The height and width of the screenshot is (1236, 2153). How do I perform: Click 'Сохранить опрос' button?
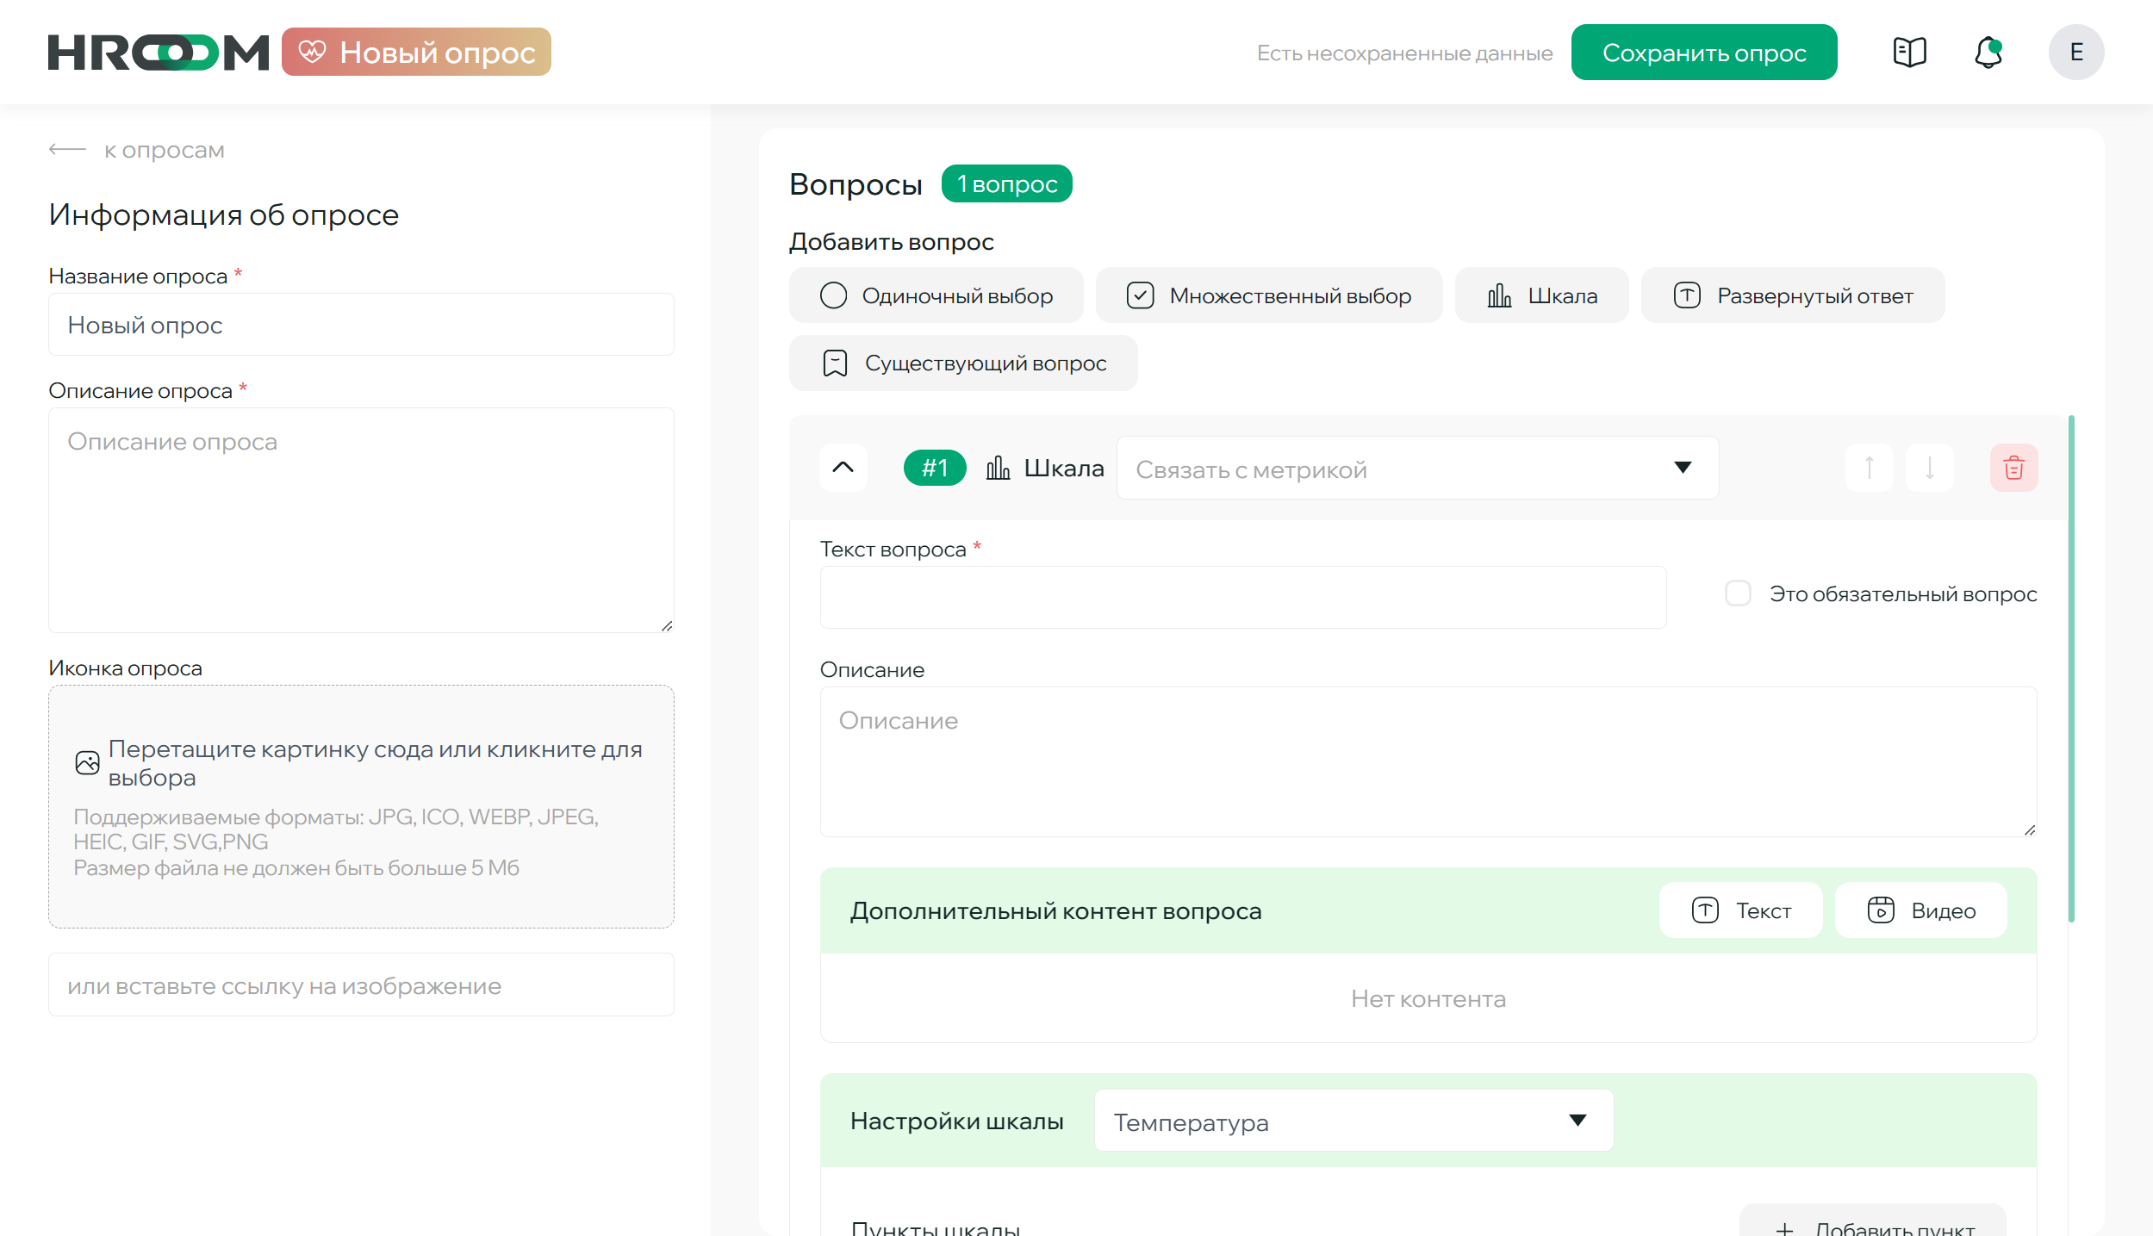point(1703,53)
